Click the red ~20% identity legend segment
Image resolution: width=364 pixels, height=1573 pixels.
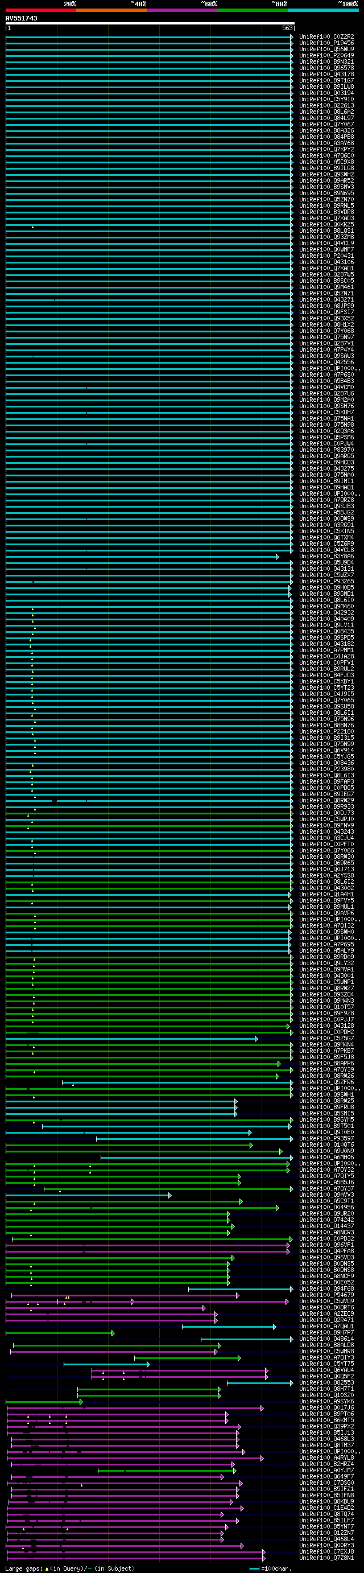click(x=40, y=10)
